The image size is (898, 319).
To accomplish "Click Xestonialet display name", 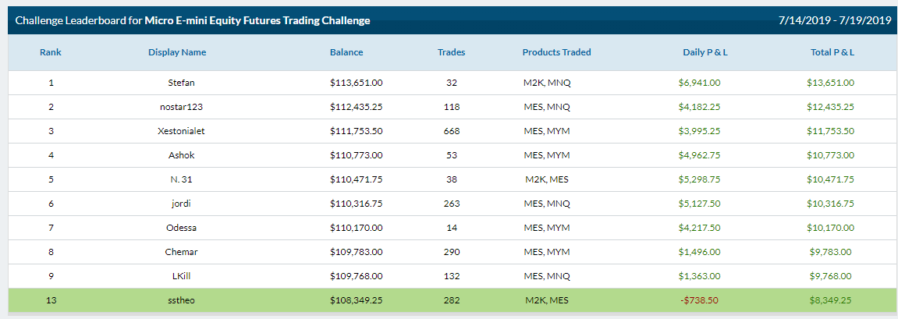I will (x=181, y=130).
